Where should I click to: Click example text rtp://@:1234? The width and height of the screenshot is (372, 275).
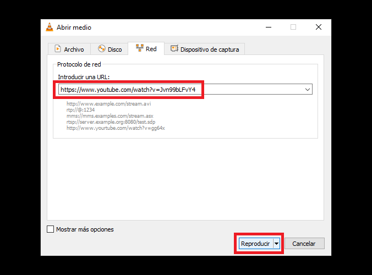click(81, 110)
